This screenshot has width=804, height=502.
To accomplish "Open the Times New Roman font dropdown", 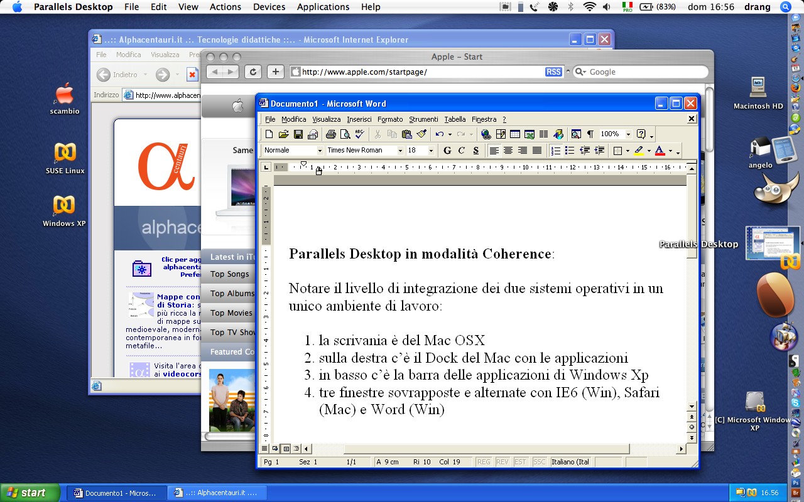I will click(x=400, y=151).
